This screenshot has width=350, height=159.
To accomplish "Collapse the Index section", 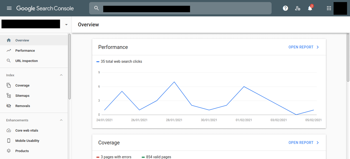I will click(61, 75).
